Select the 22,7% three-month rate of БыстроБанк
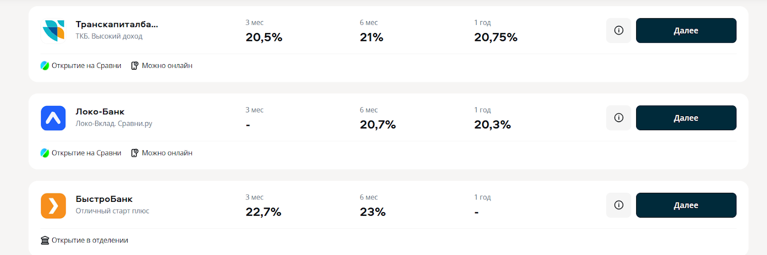 tap(263, 212)
